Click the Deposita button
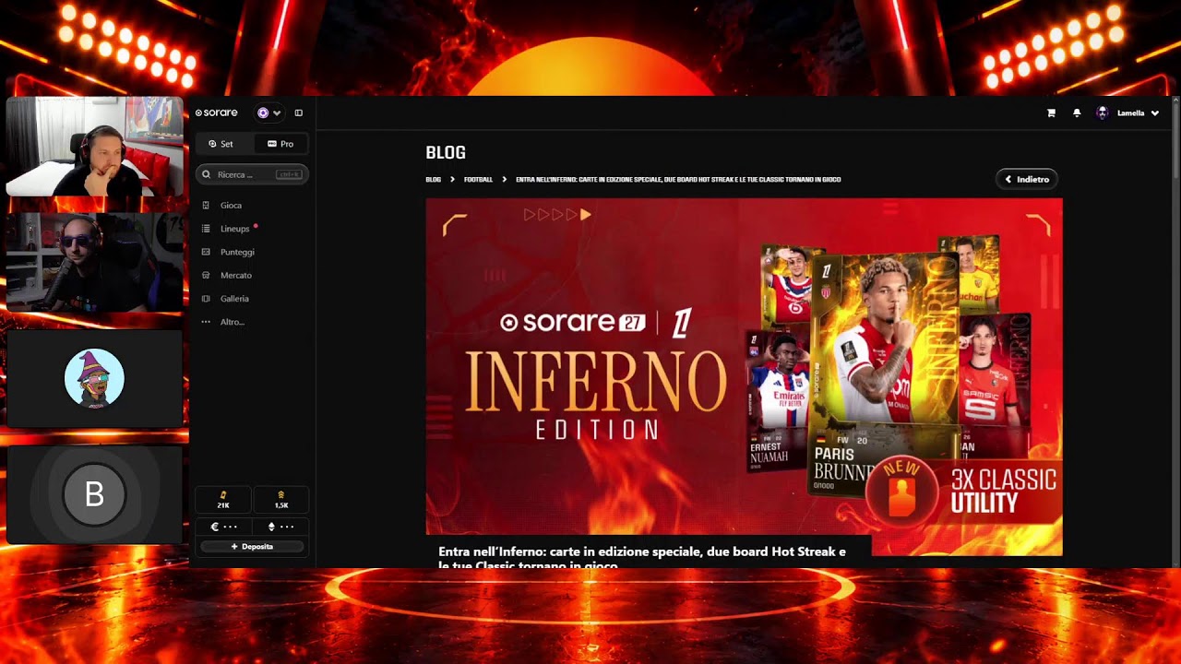 coord(252,546)
